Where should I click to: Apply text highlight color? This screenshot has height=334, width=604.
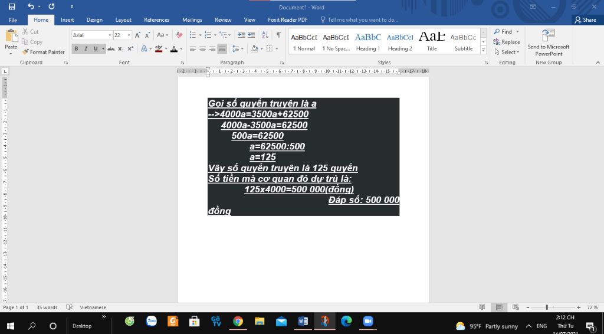pyautogui.click(x=158, y=49)
